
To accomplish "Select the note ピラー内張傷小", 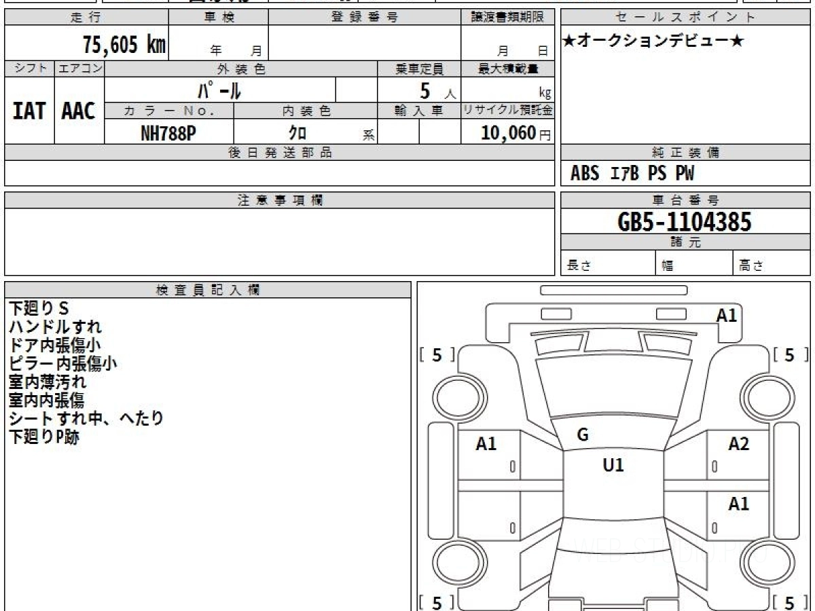I will (x=62, y=363).
